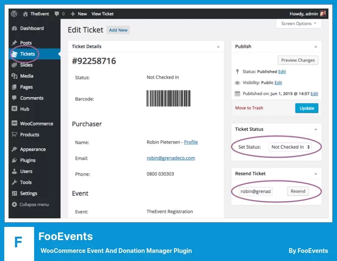Open the Media menu label
Image resolution: width=337 pixels, height=261 pixels.
point(26,76)
